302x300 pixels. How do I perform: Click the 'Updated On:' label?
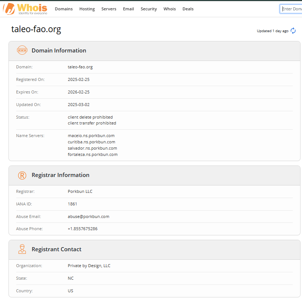tap(28, 105)
